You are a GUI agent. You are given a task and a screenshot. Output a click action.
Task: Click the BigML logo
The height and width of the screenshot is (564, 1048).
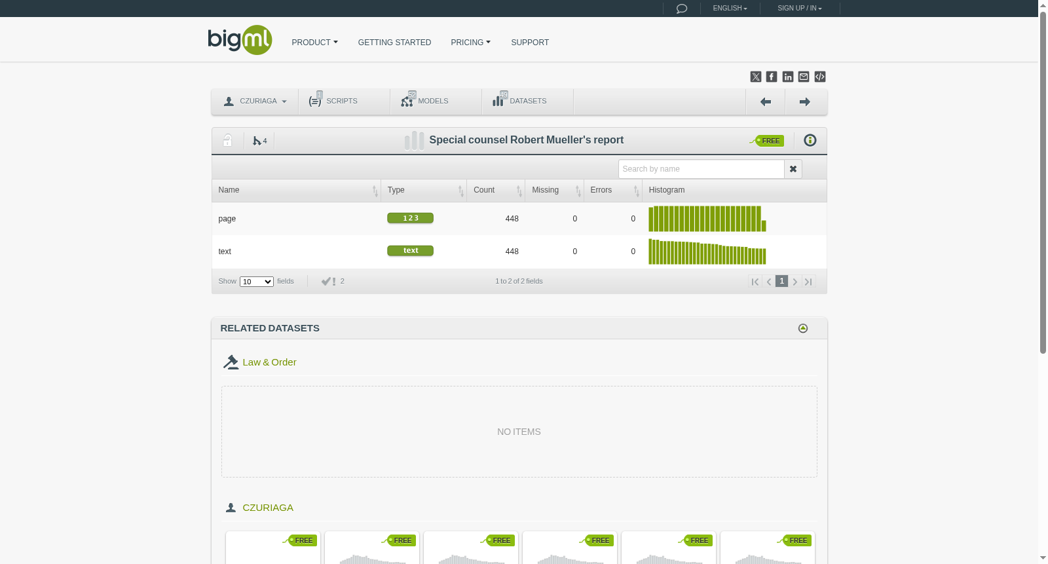click(240, 40)
